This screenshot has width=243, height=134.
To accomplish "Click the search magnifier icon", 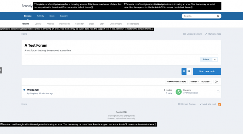I will click(x=218, y=16).
